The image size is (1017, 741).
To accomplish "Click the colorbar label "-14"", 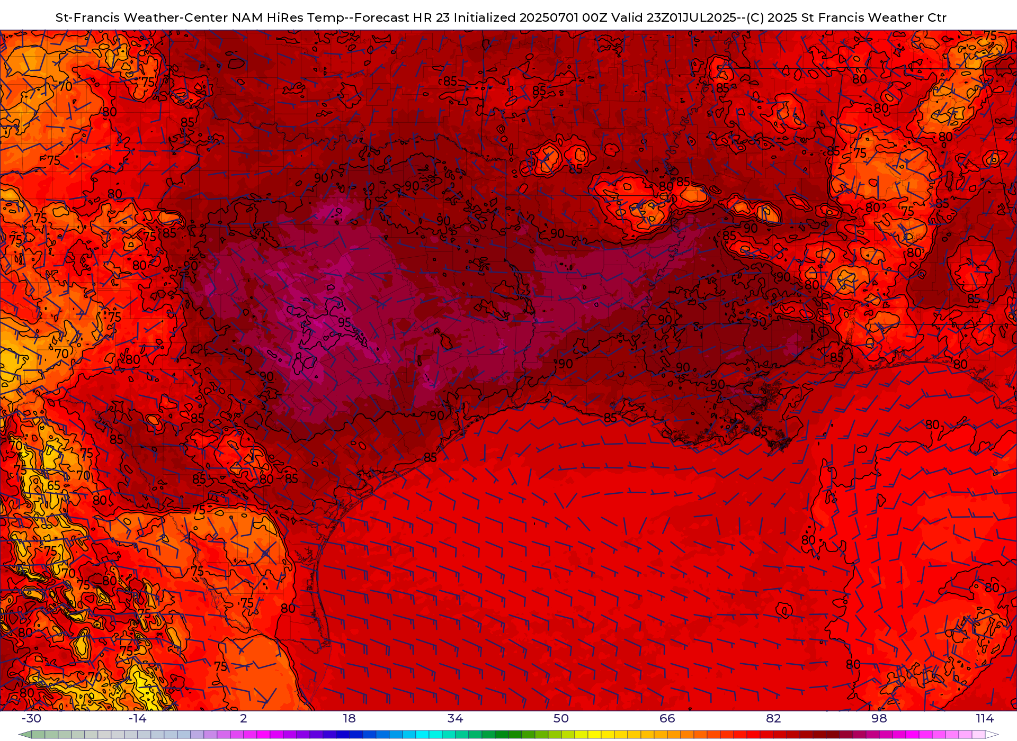I will click(137, 718).
